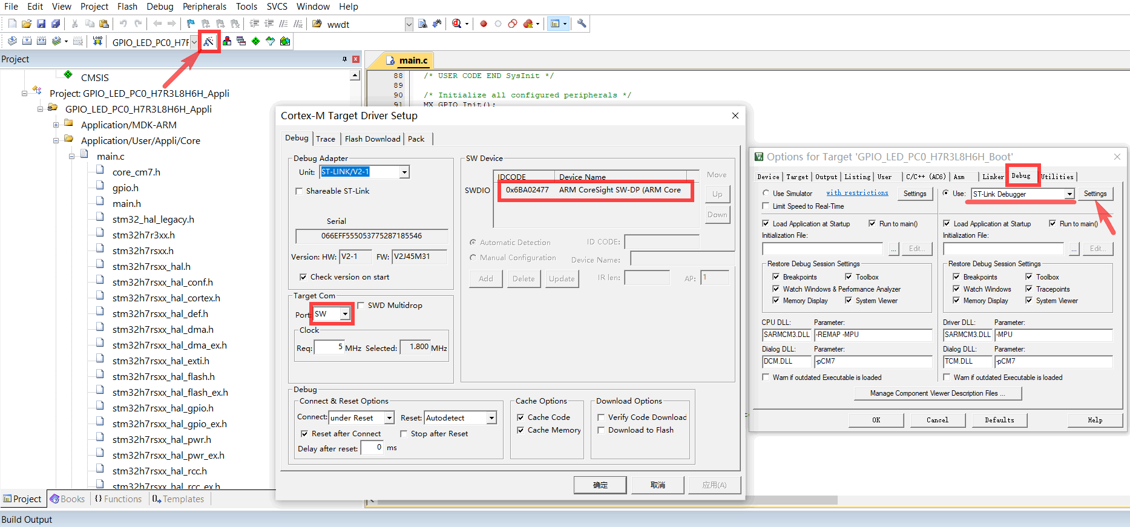Click the Req clock MHz input field

click(x=329, y=348)
